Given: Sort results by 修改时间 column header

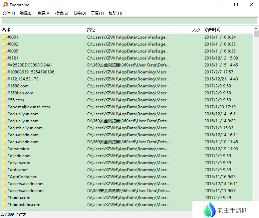Looking at the screenshot, I should coord(228,30).
